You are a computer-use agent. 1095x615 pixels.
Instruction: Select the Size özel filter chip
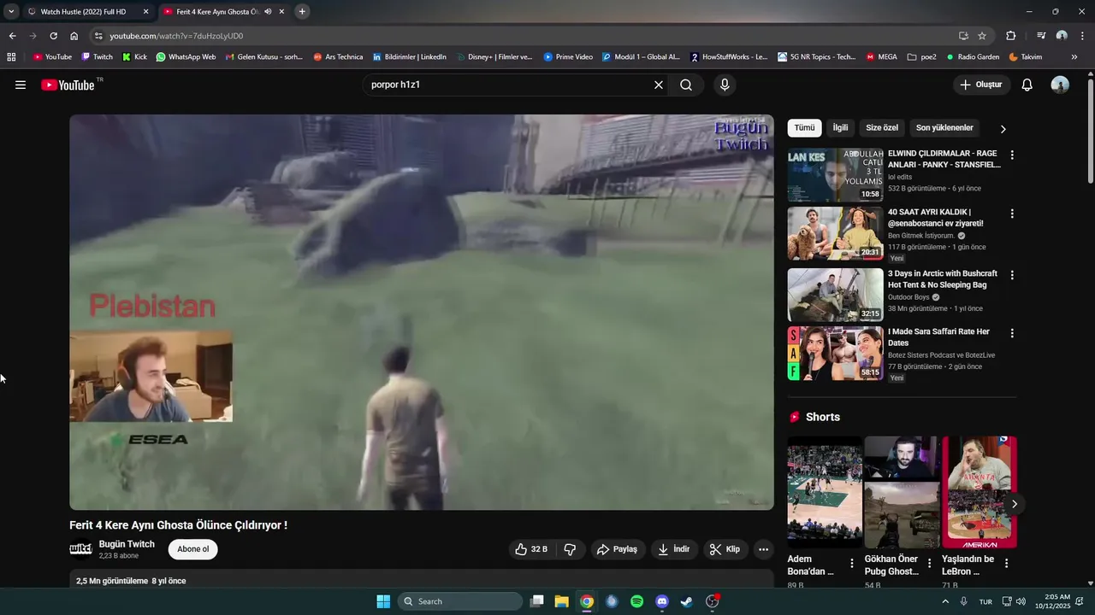(882, 128)
